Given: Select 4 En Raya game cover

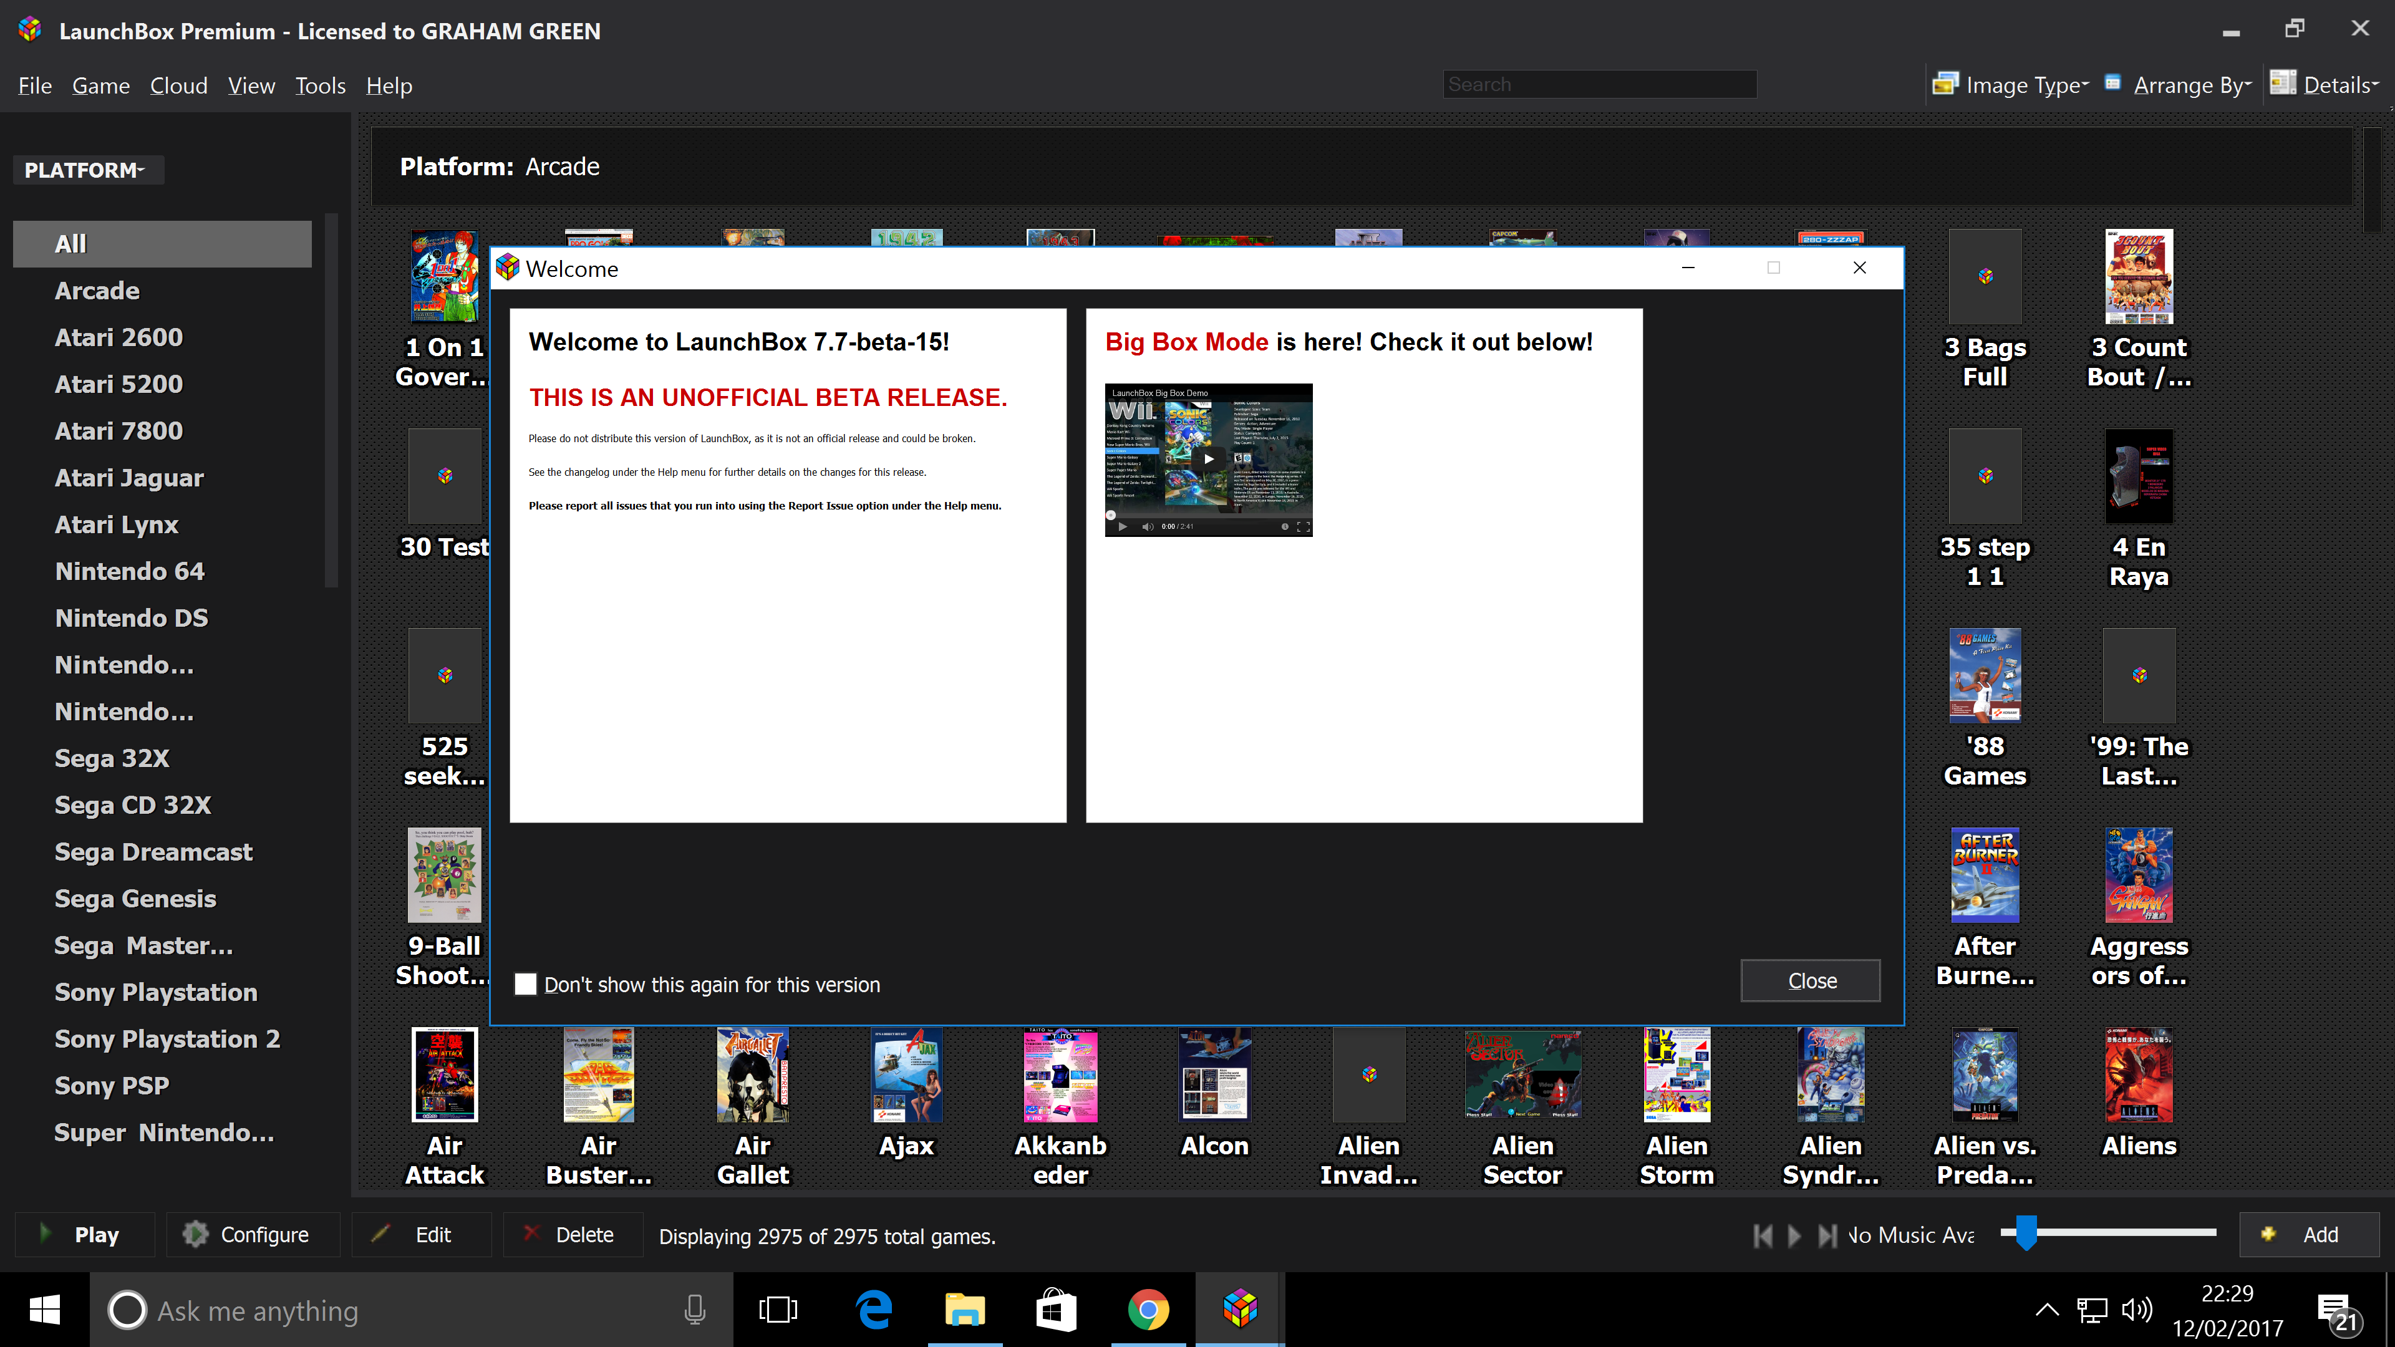Looking at the screenshot, I should click(2139, 476).
